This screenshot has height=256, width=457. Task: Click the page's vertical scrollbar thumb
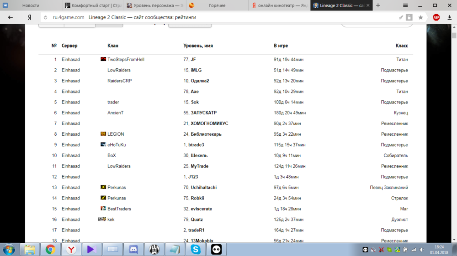(454, 36)
